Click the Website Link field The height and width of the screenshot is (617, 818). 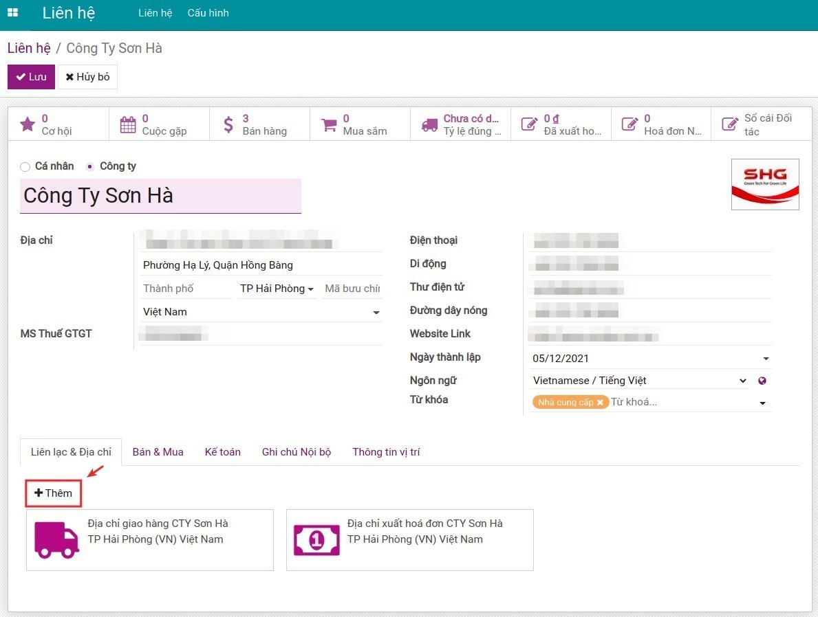point(650,335)
